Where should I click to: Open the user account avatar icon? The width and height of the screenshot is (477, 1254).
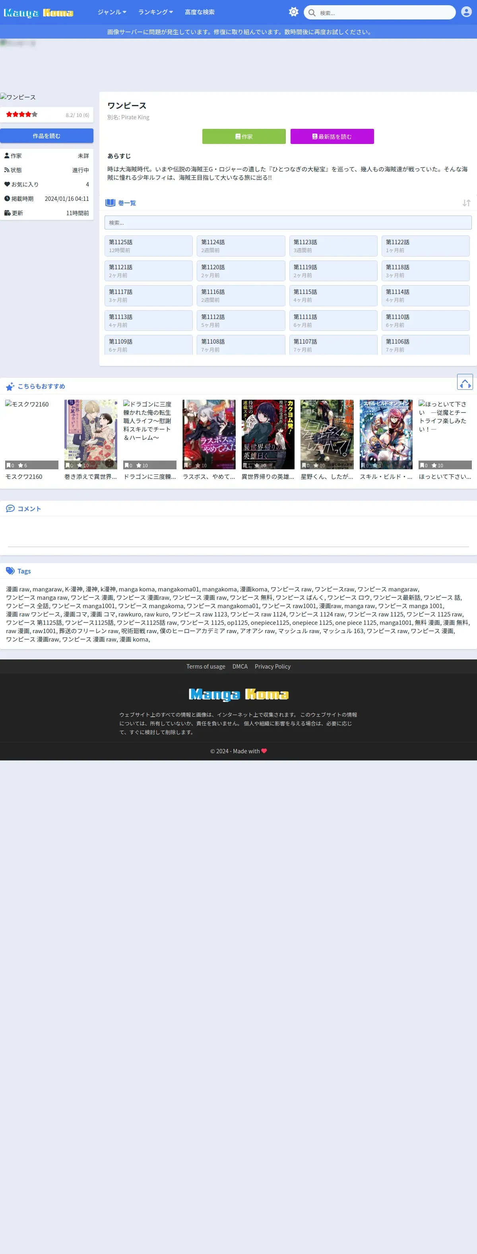(x=466, y=12)
